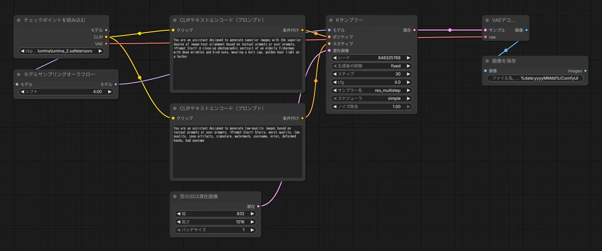Open the サンプラー名 res_multistep dropdown
The height and width of the screenshot is (251, 602).
pos(372,90)
